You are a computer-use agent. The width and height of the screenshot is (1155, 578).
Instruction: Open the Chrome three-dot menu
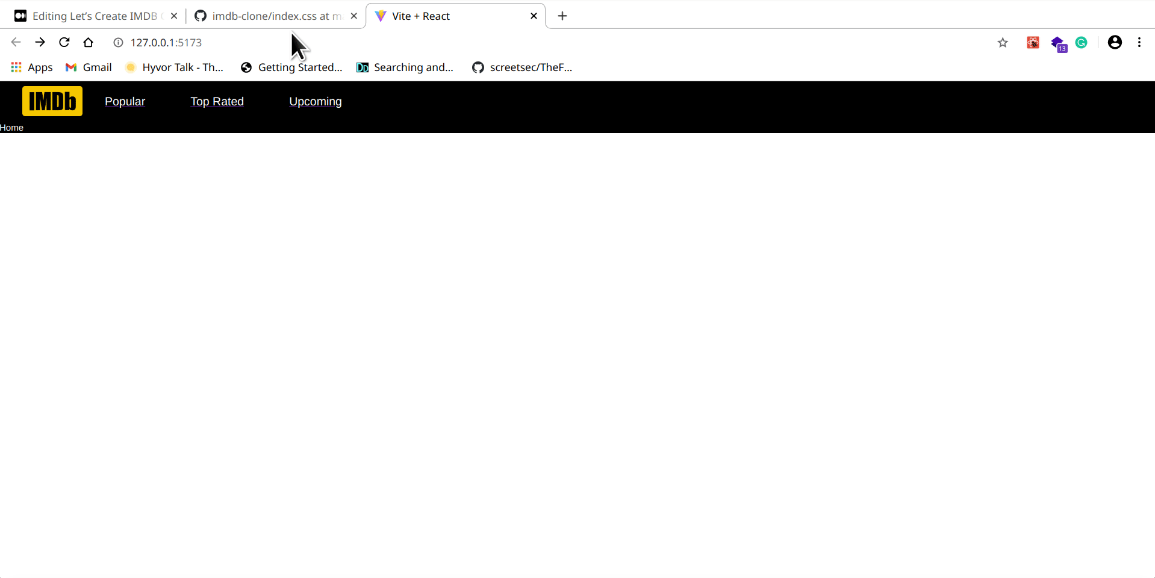pos(1139,42)
